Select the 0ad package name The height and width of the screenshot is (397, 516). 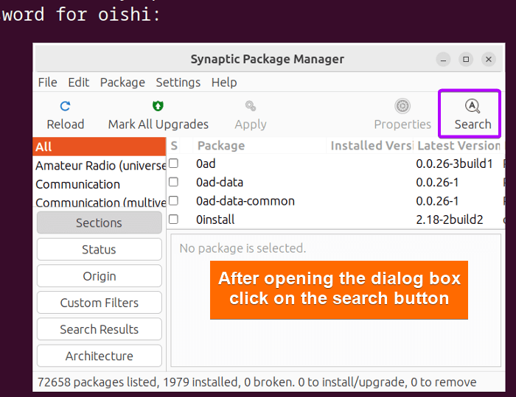pyautogui.click(x=206, y=164)
